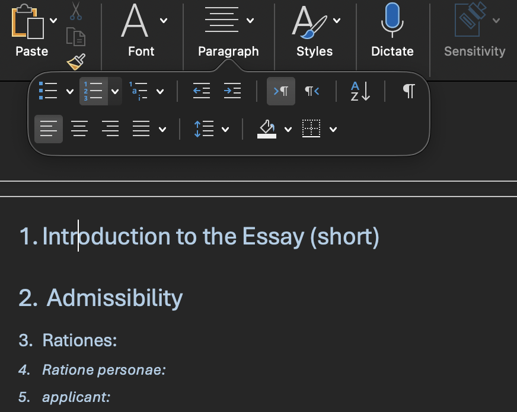Enable right-to-left text direction
This screenshot has width=517, height=412.
point(311,91)
